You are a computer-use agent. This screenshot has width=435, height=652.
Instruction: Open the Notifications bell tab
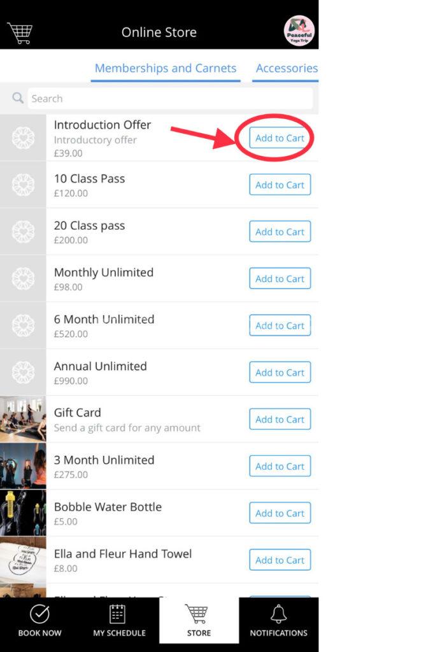click(278, 620)
